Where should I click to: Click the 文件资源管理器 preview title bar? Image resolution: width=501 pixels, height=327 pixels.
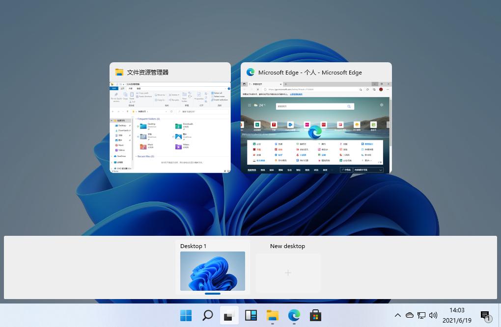coord(170,72)
